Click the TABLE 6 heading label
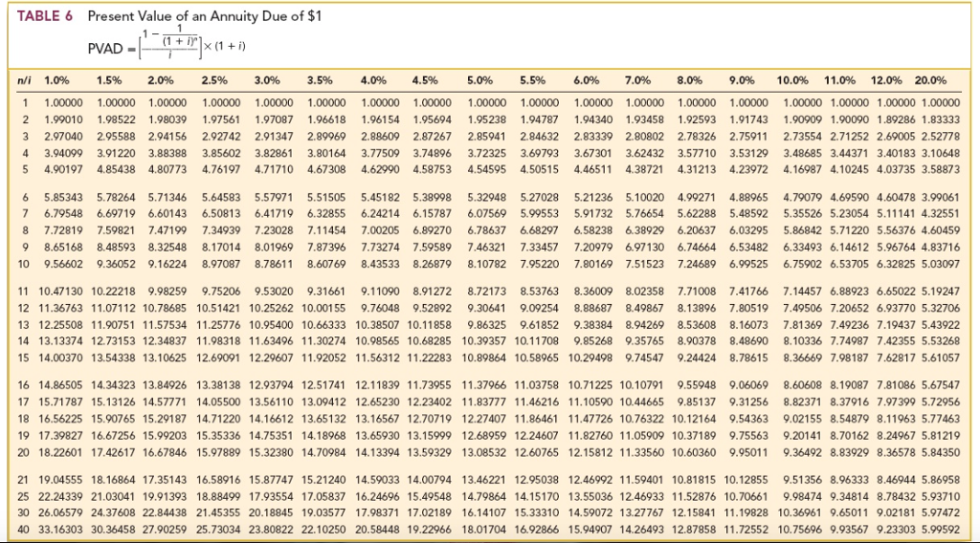Screen dimensions: 980x543 [44, 16]
